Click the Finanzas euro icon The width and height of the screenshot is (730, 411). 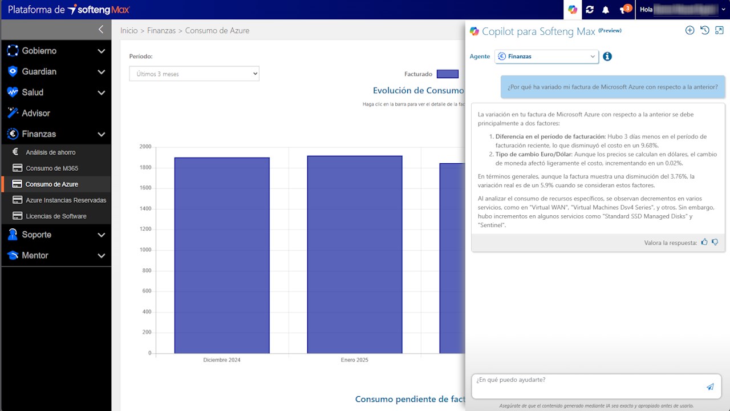tap(13, 134)
